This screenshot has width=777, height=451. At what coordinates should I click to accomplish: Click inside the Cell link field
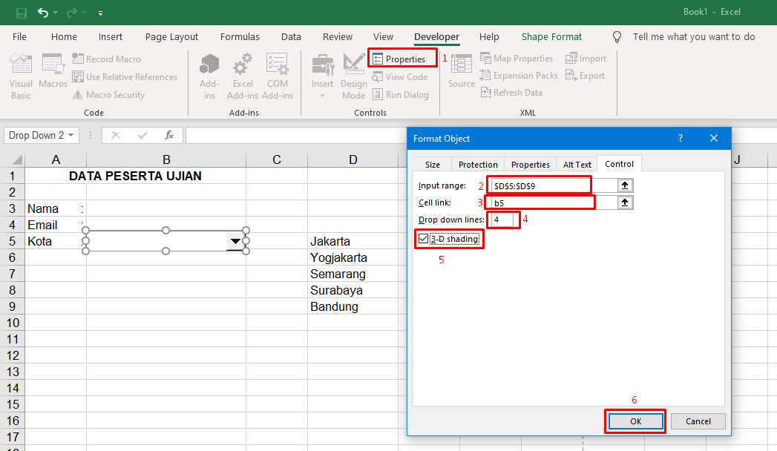pyautogui.click(x=540, y=202)
